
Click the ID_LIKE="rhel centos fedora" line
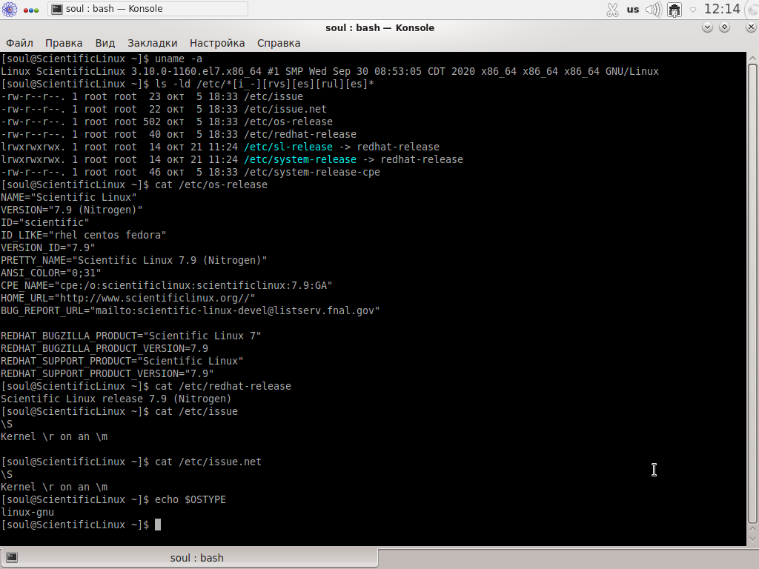tap(83, 235)
